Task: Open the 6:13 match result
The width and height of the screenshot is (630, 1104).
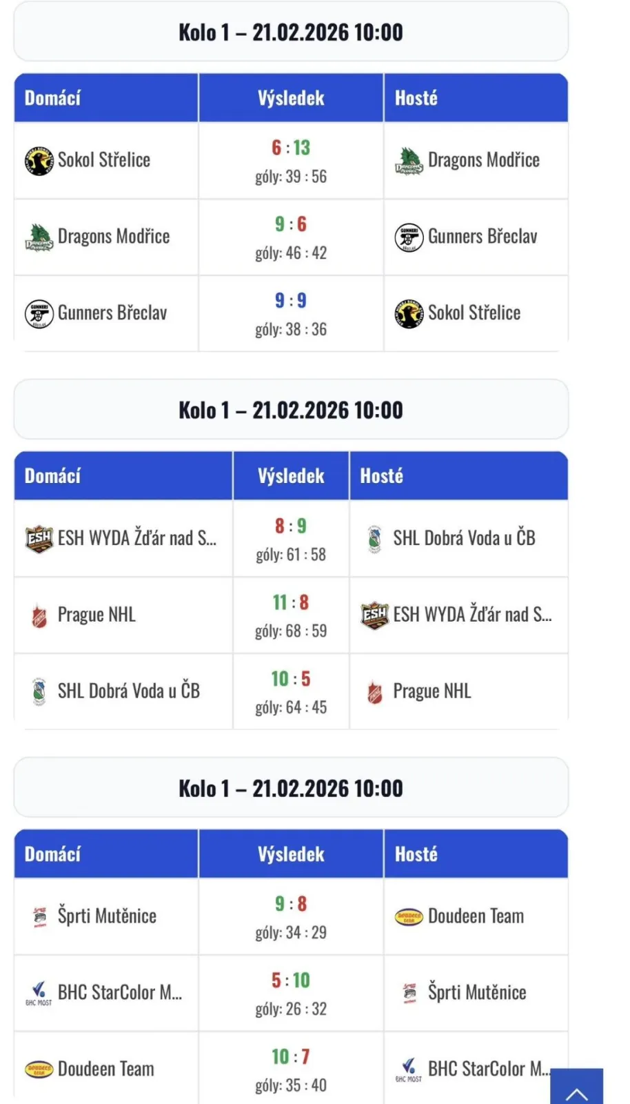Action: click(291, 148)
